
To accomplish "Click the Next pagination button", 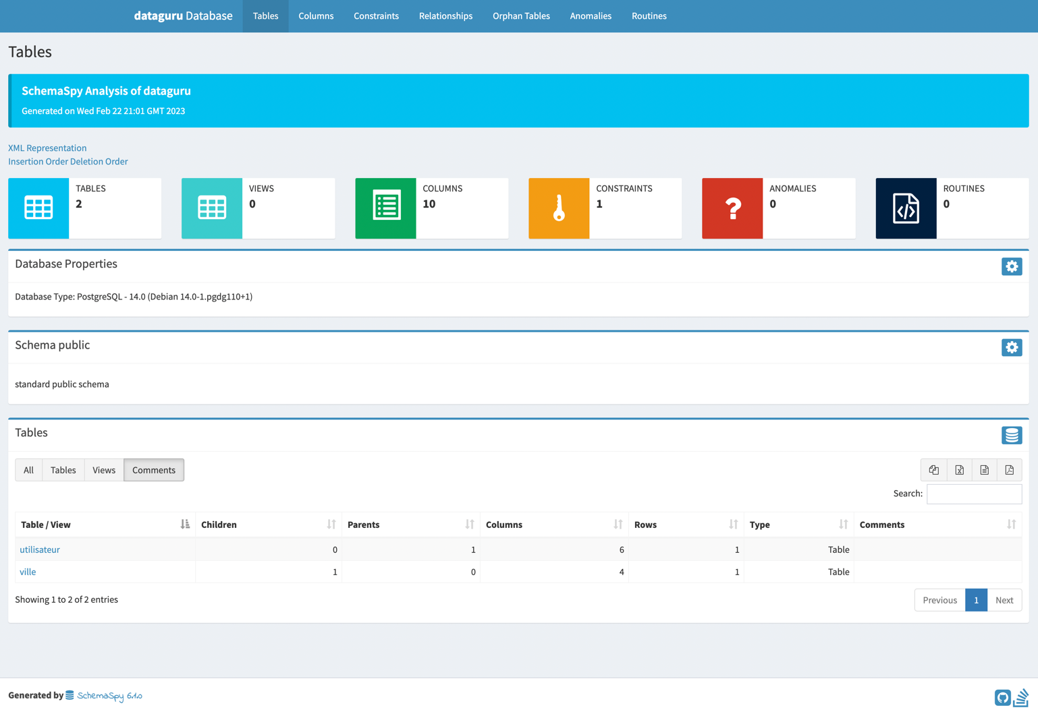I will pyautogui.click(x=1004, y=600).
